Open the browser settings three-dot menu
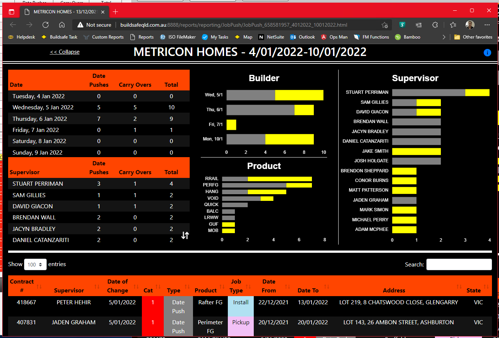The height and width of the screenshot is (338, 499). pyautogui.click(x=487, y=25)
